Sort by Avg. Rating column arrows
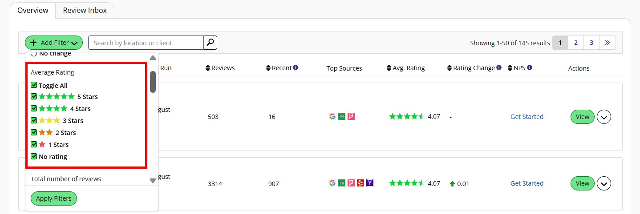Viewport: 640px width, 214px height. 389,68
